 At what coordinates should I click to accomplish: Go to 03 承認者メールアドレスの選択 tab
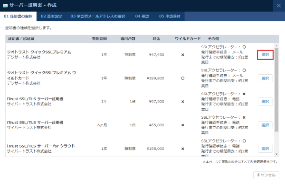[x=98, y=16]
